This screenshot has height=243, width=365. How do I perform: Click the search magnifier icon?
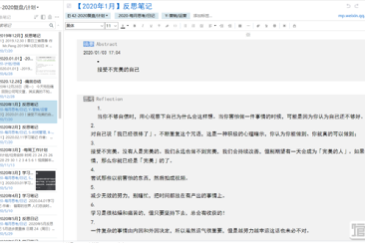pyautogui.click(x=51, y=26)
